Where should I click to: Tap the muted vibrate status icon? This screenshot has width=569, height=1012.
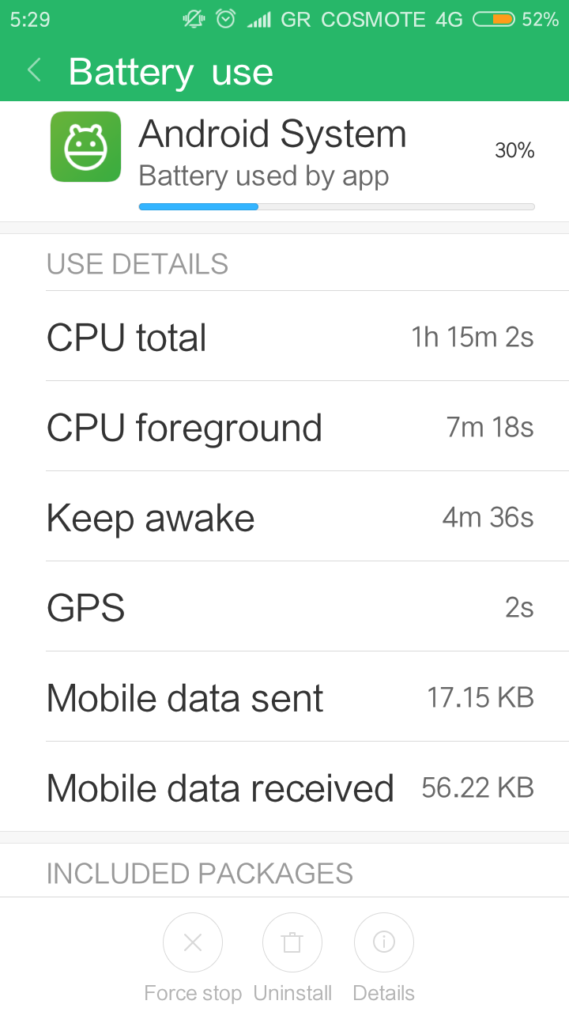(194, 19)
